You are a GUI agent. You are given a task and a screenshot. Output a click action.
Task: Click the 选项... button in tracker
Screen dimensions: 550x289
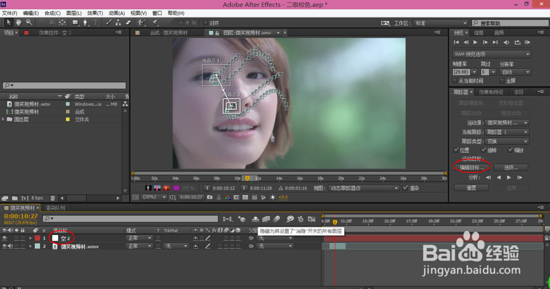pyautogui.click(x=511, y=168)
